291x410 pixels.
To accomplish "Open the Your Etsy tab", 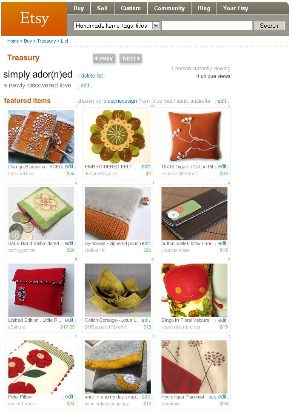I will pyautogui.click(x=235, y=8).
